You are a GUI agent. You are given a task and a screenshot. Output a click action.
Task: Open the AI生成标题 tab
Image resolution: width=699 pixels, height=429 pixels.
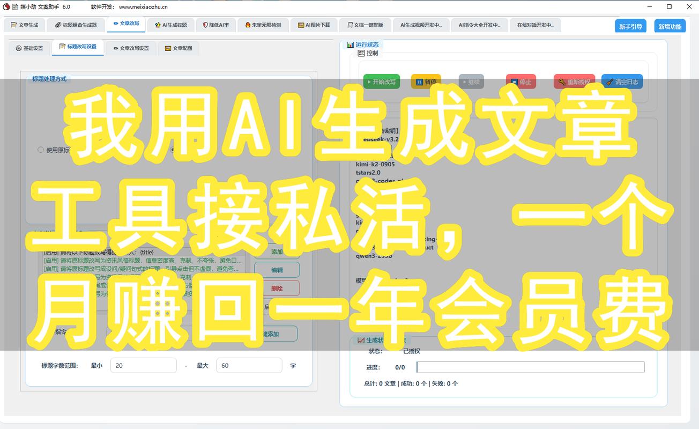pyautogui.click(x=170, y=25)
